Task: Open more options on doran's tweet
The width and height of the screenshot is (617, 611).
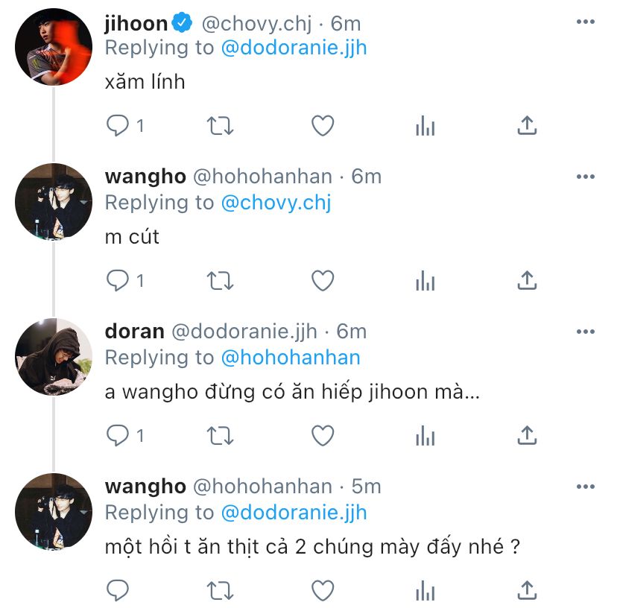Action: [x=586, y=332]
